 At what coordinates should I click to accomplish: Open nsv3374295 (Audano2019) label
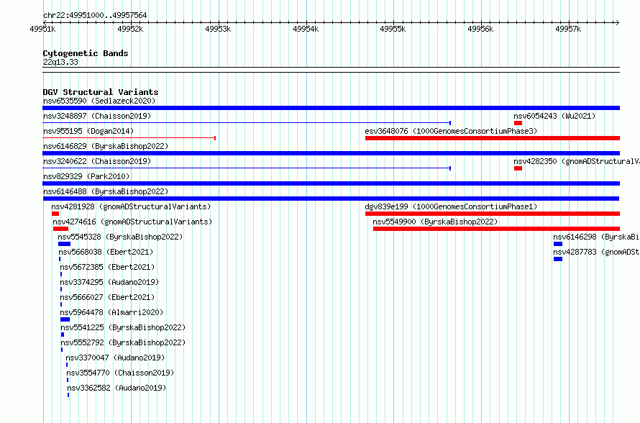click(110, 282)
